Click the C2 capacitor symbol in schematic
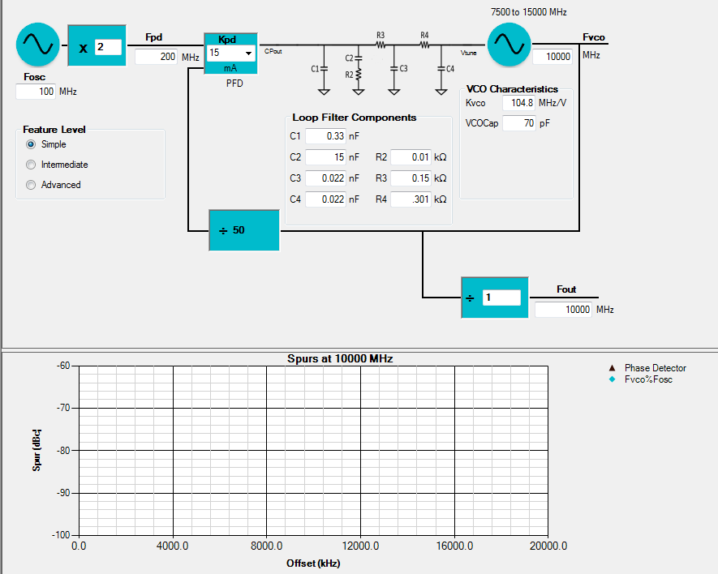Screen dimensions: 718x574 coord(358,58)
